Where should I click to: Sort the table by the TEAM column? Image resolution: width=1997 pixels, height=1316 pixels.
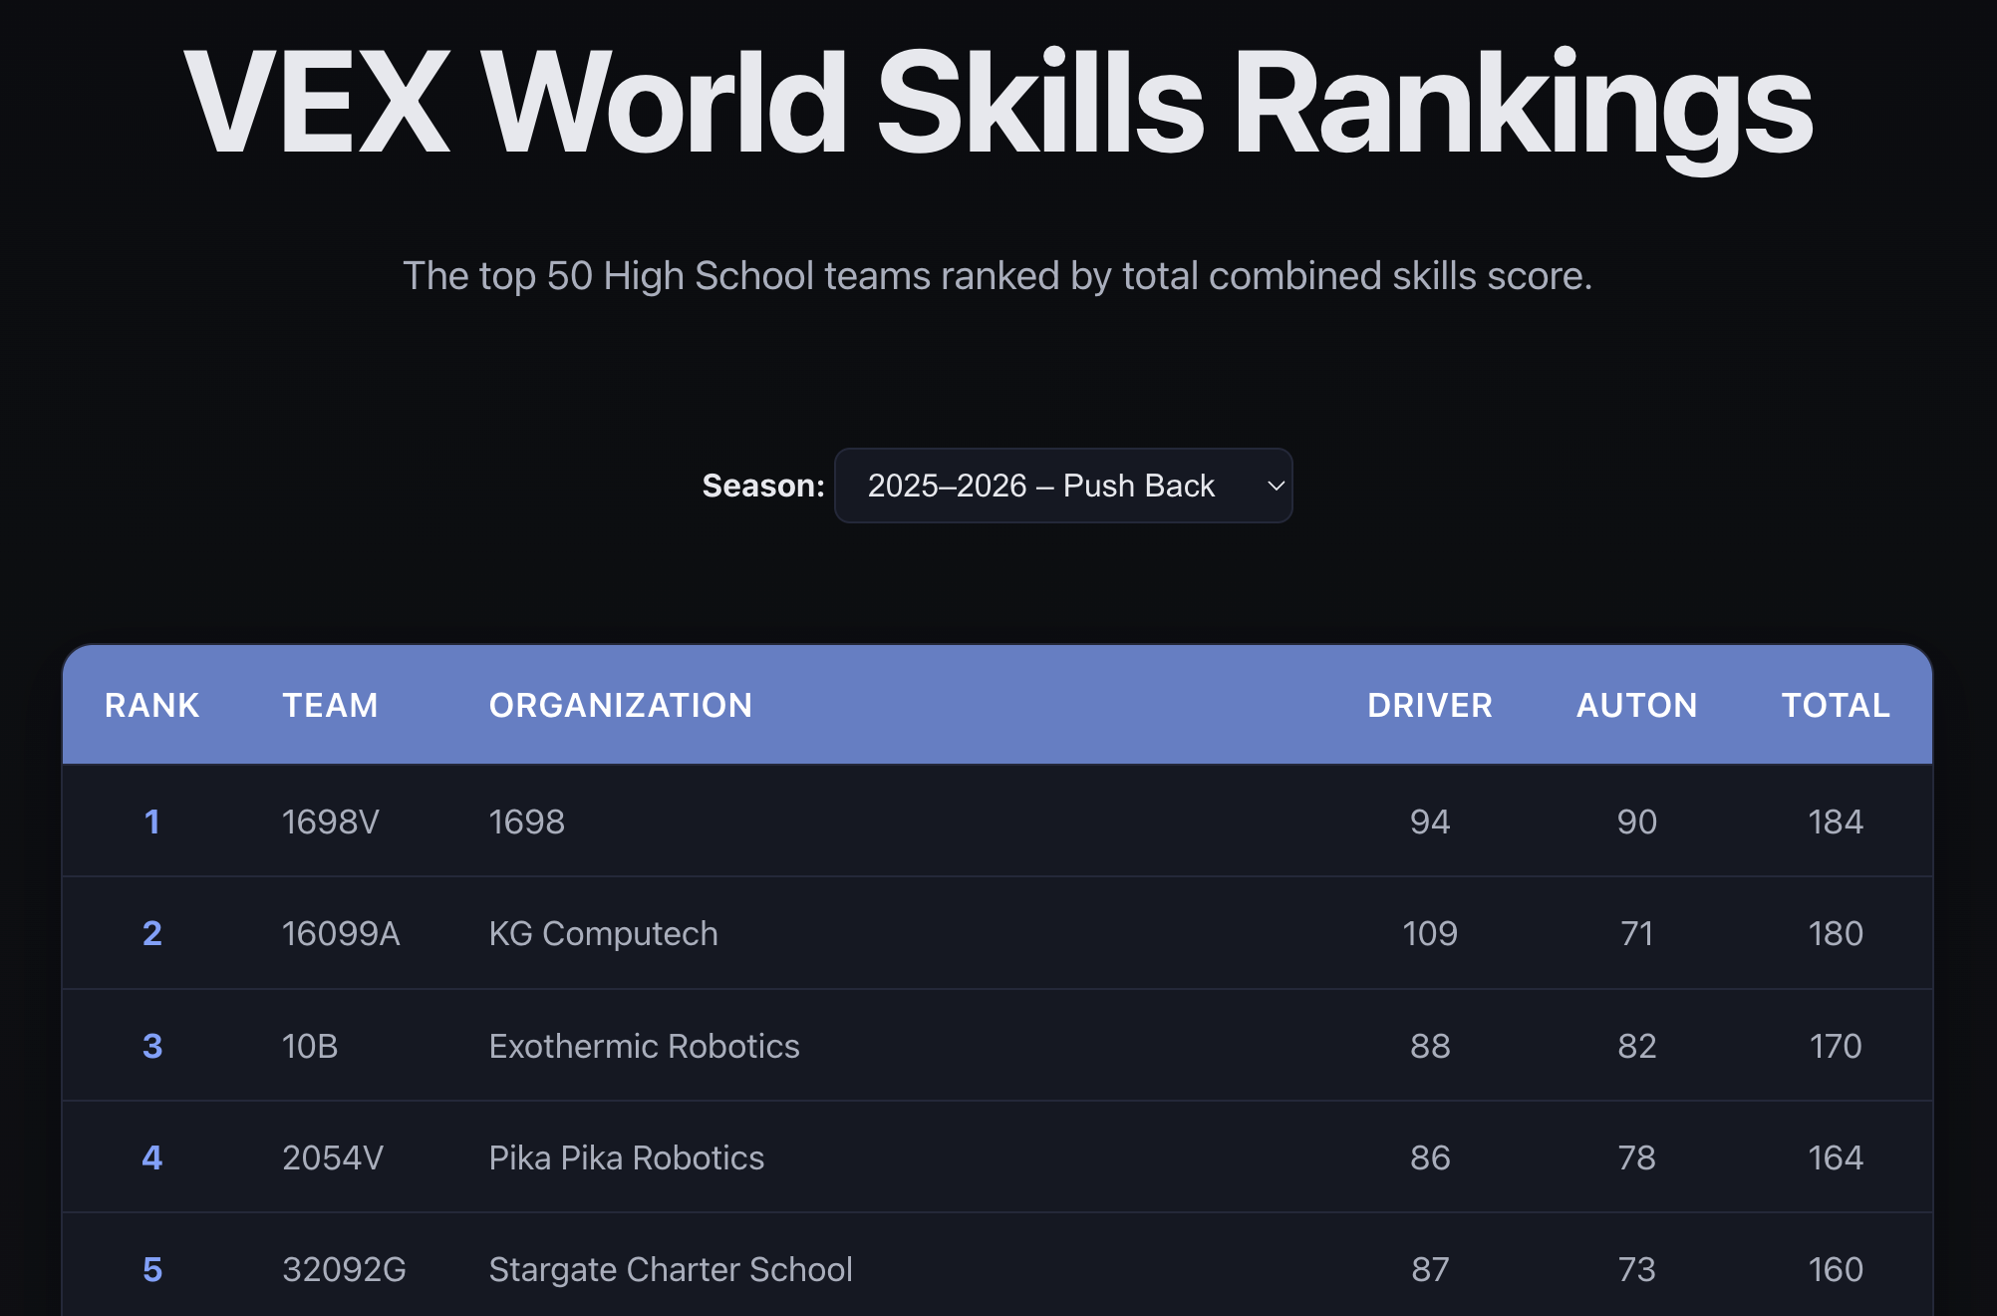pos(329,705)
